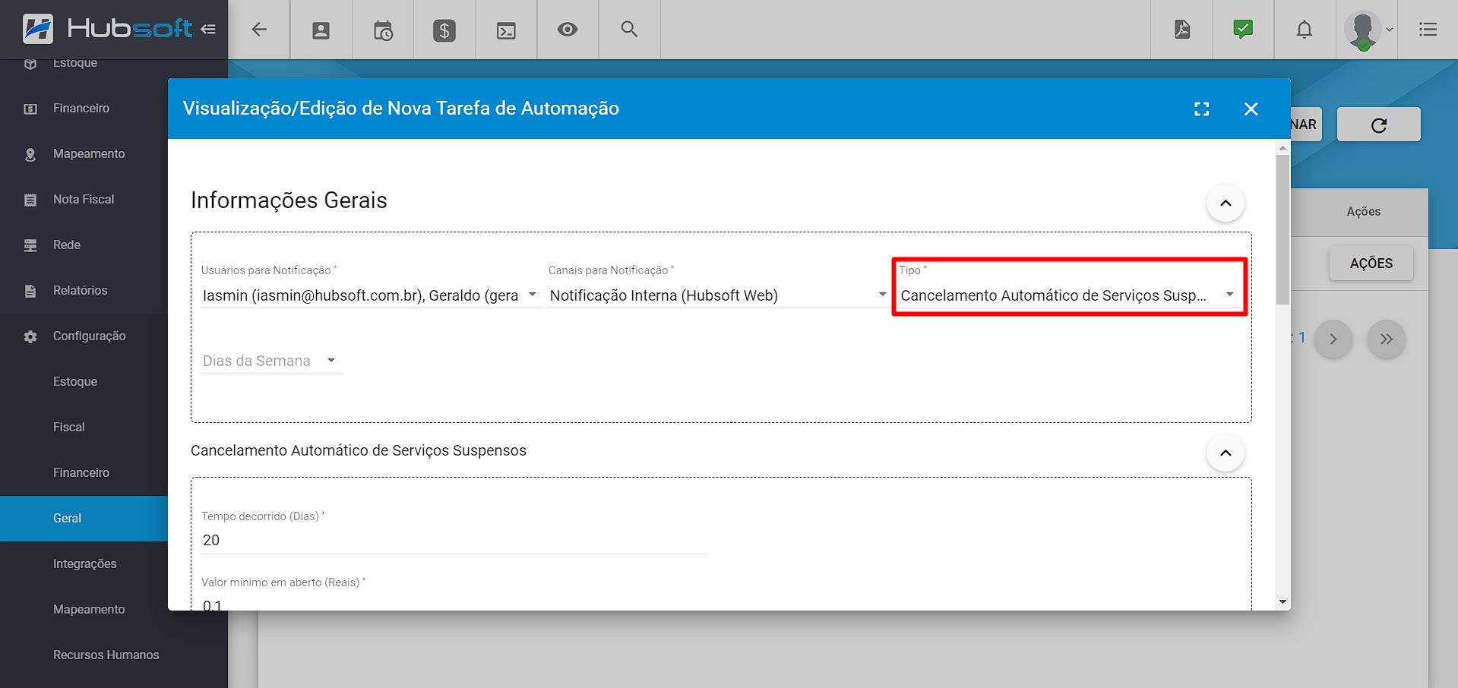Select Recursos Humanos submenu item

point(106,655)
